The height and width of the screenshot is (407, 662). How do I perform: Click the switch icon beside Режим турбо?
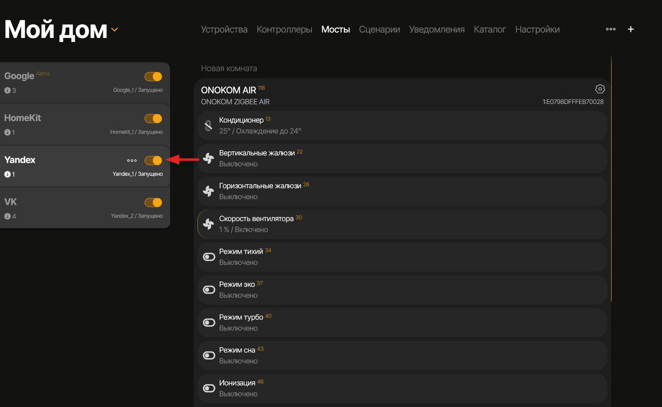[x=209, y=322]
